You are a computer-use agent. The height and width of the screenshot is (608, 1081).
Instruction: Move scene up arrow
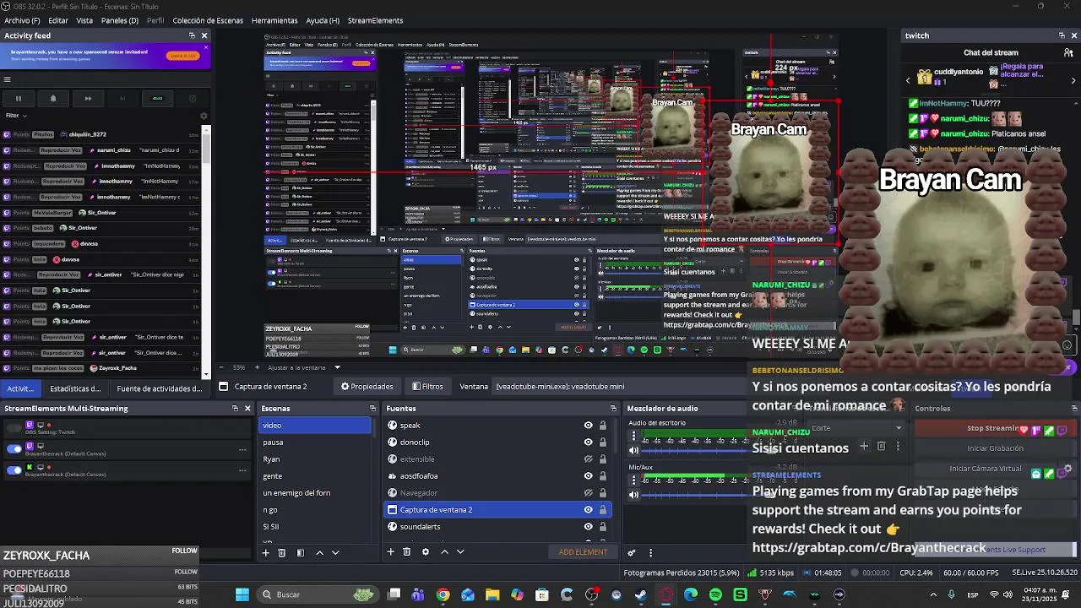(x=319, y=552)
